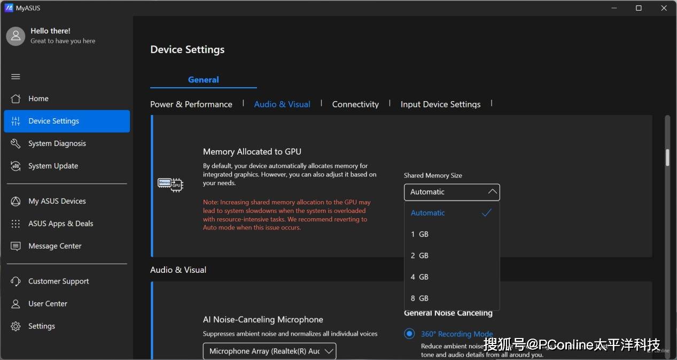Screen dimensions: 677x360
Task: Click the Memory GPU chip icon
Action: coord(170,185)
